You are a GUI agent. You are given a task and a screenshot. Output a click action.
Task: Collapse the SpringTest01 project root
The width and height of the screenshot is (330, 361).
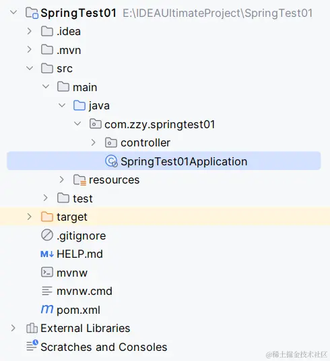[13, 12]
